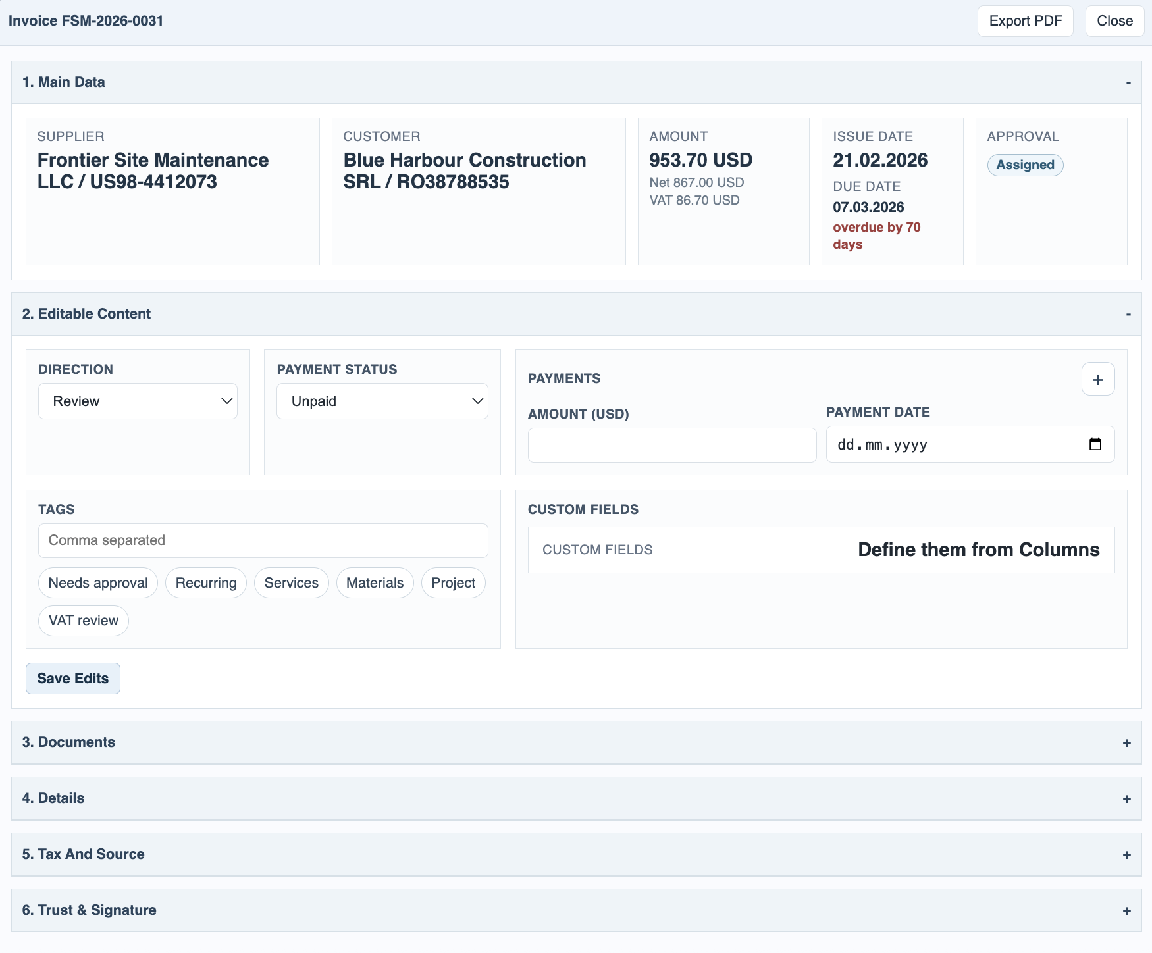Toggle the Needs approval tag
The height and width of the screenshot is (953, 1152).
pos(98,583)
